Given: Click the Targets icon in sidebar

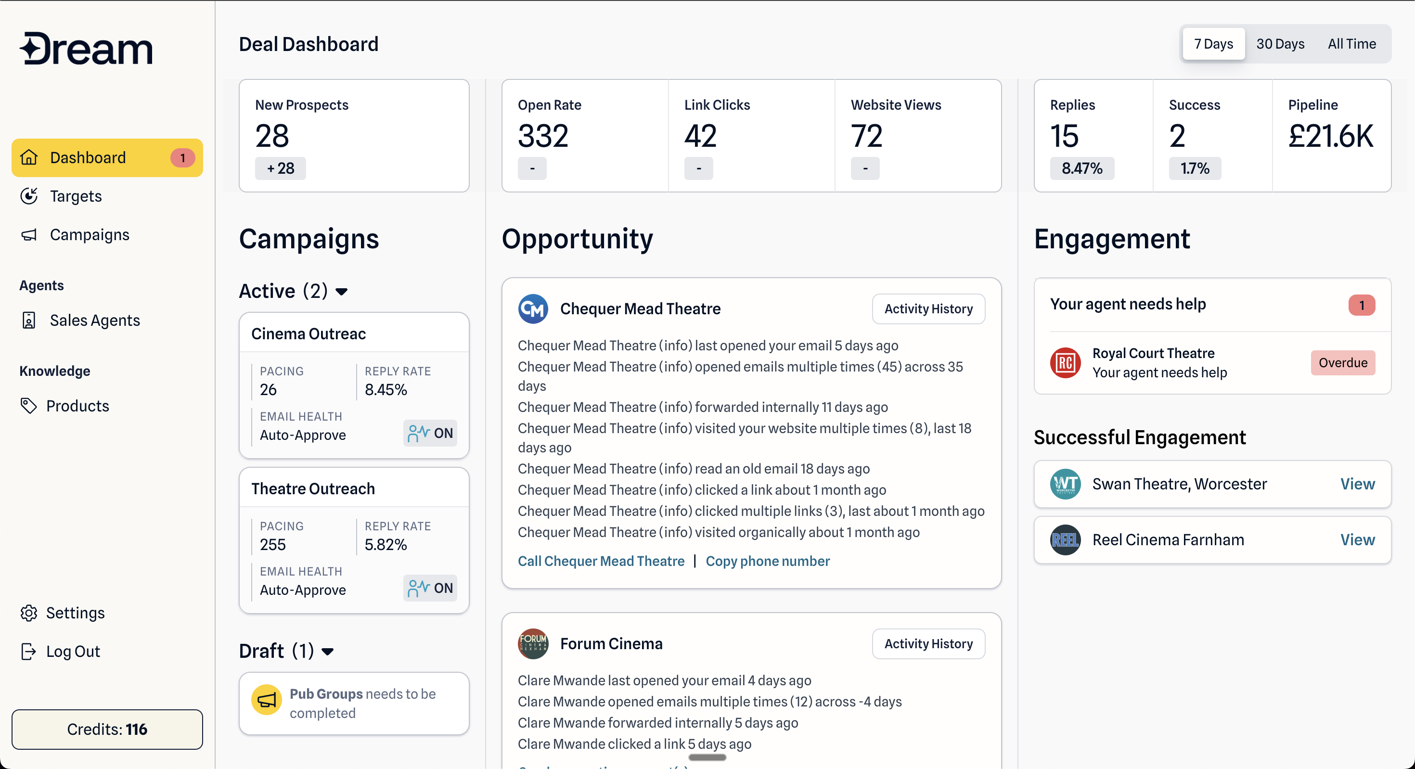Looking at the screenshot, I should (x=28, y=196).
